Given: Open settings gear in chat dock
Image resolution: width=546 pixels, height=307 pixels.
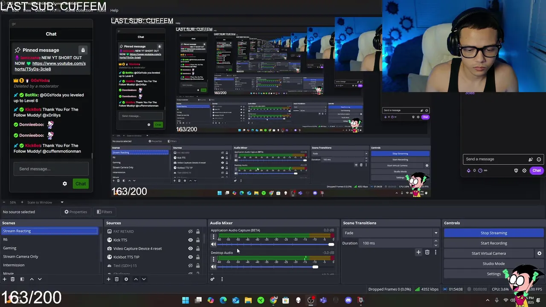Looking at the screenshot, I should (65, 184).
